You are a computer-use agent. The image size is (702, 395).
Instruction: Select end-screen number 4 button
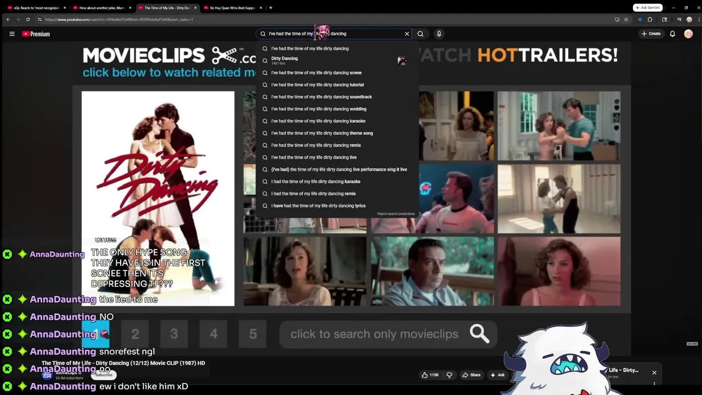213,334
